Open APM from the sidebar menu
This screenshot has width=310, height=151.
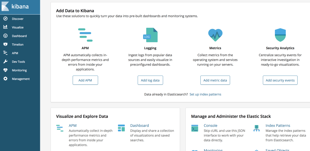(15, 53)
